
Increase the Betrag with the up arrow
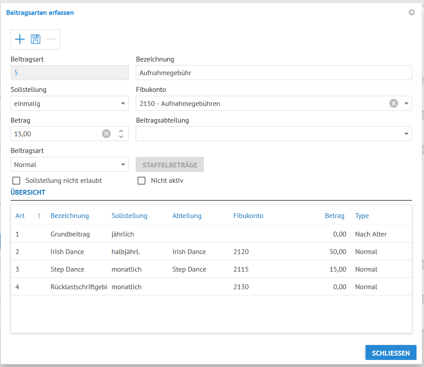click(x=121, y=131)
